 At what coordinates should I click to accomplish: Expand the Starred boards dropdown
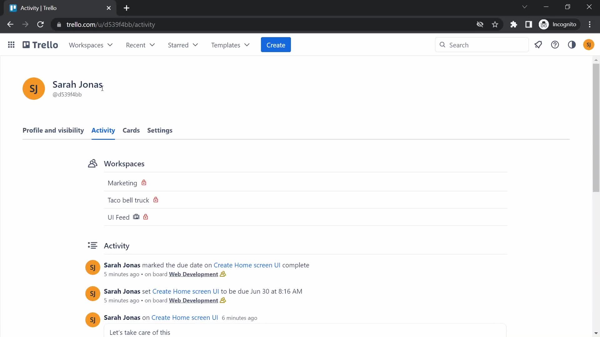click(x=183, y=45)
